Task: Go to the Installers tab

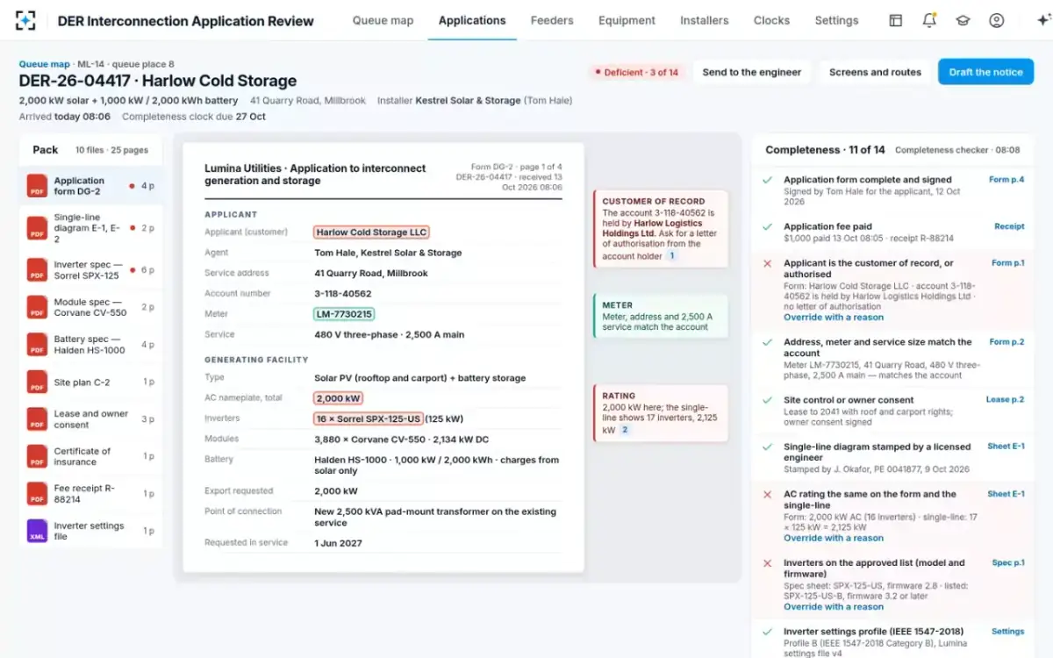Action: tap(705, 20)
